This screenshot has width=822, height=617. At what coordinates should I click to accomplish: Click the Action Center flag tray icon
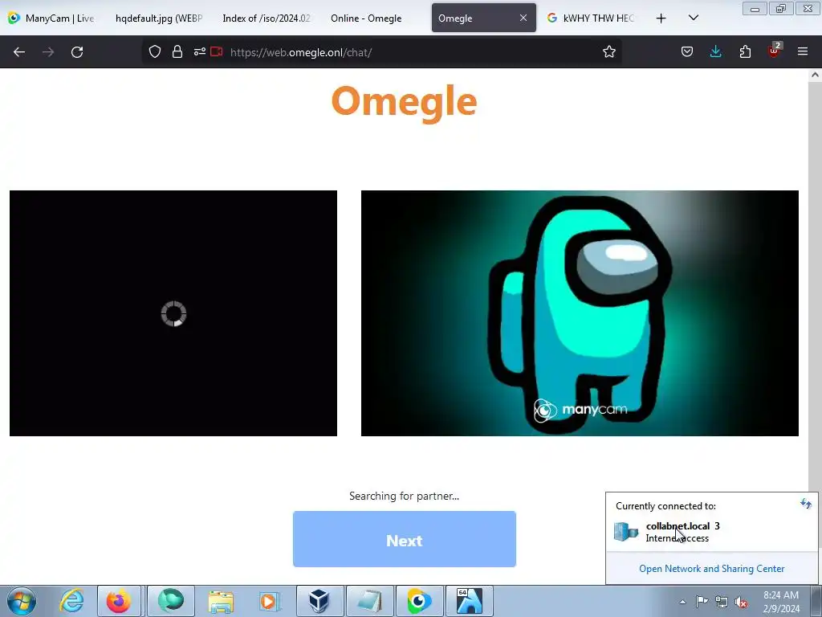[702, 602]
